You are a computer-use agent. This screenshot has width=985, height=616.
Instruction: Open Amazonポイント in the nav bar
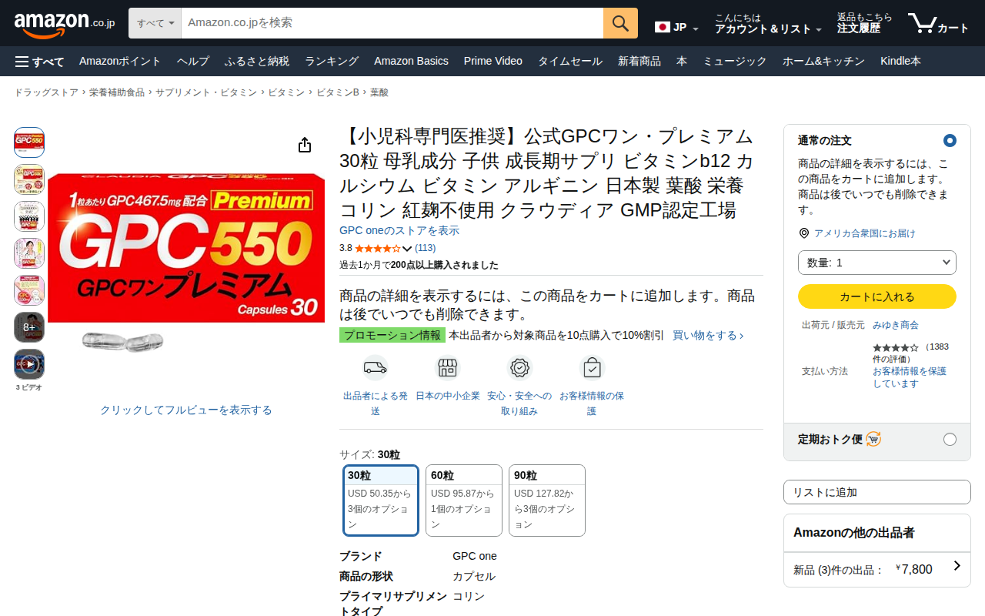(x=120, y=62)
